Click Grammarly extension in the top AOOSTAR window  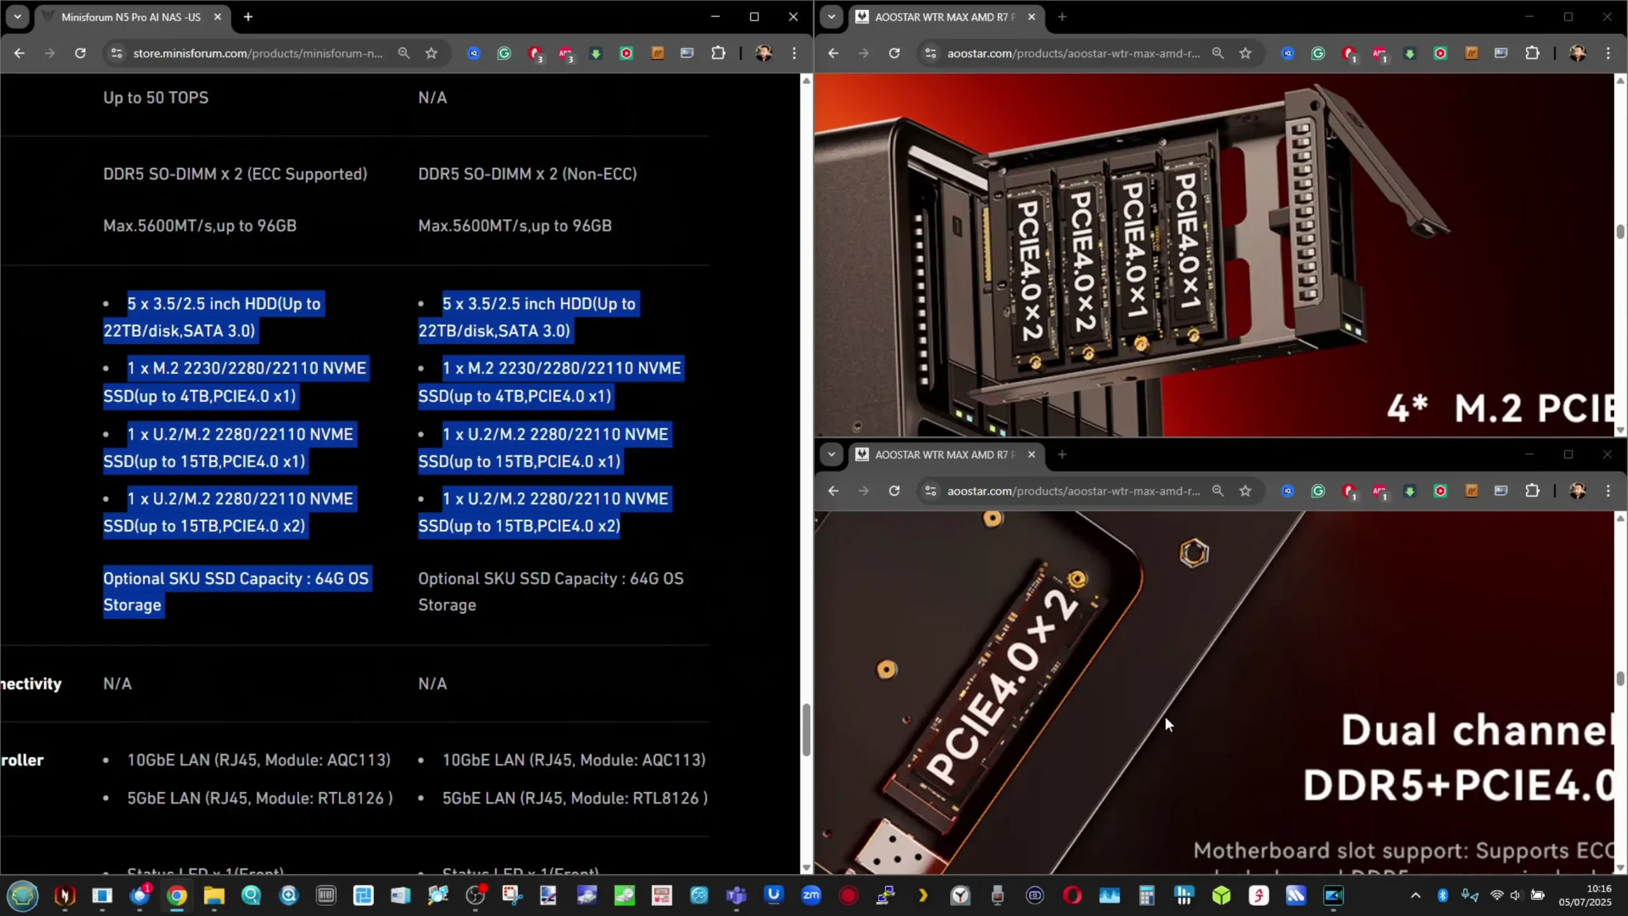1318,53
